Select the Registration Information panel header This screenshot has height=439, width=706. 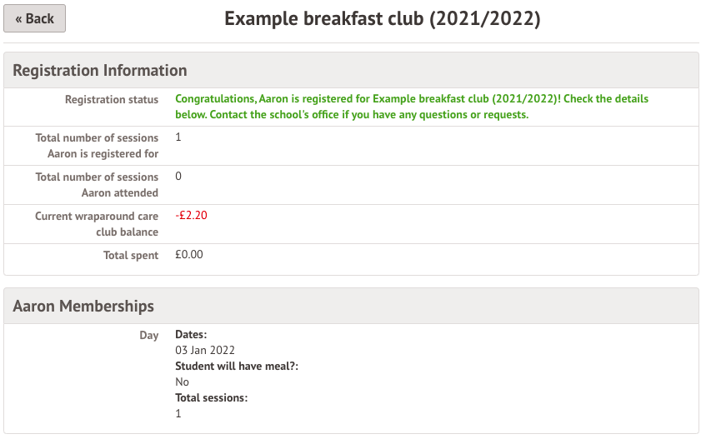[x=100, y=70]
